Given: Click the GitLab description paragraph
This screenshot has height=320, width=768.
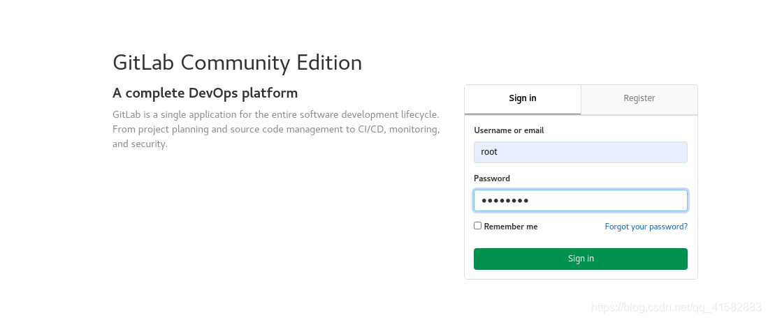Looking at the screenshot, I should (276, 130).
